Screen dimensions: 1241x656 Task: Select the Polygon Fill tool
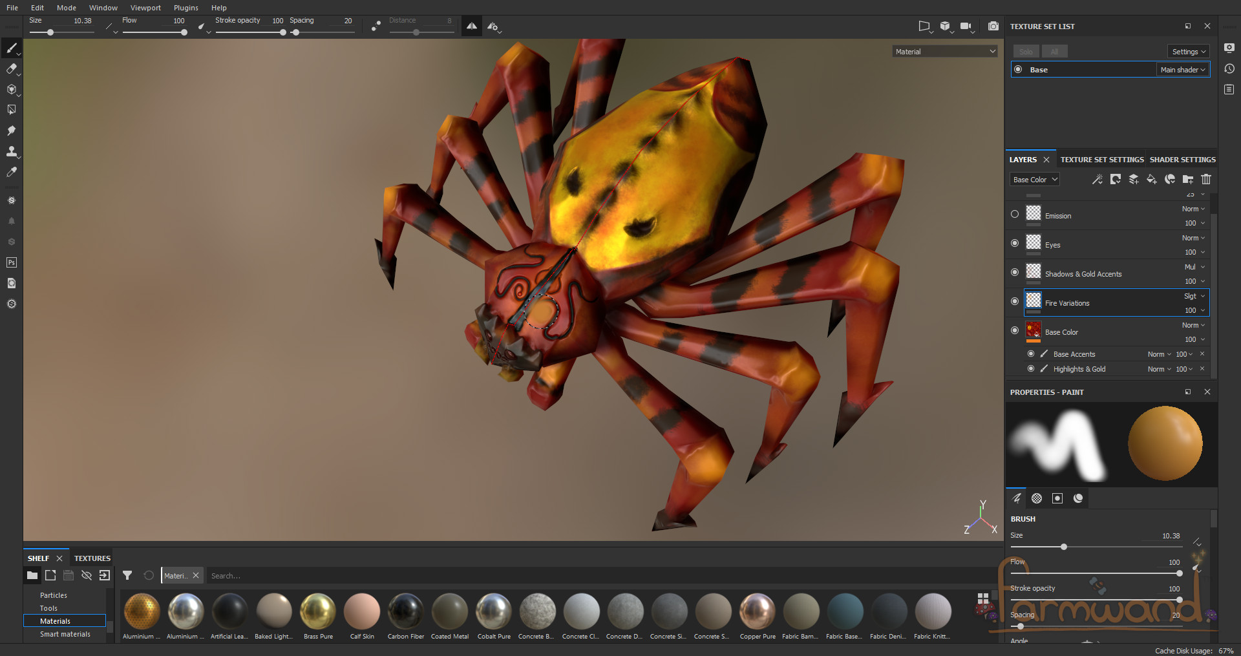click(x=12, y=110)
